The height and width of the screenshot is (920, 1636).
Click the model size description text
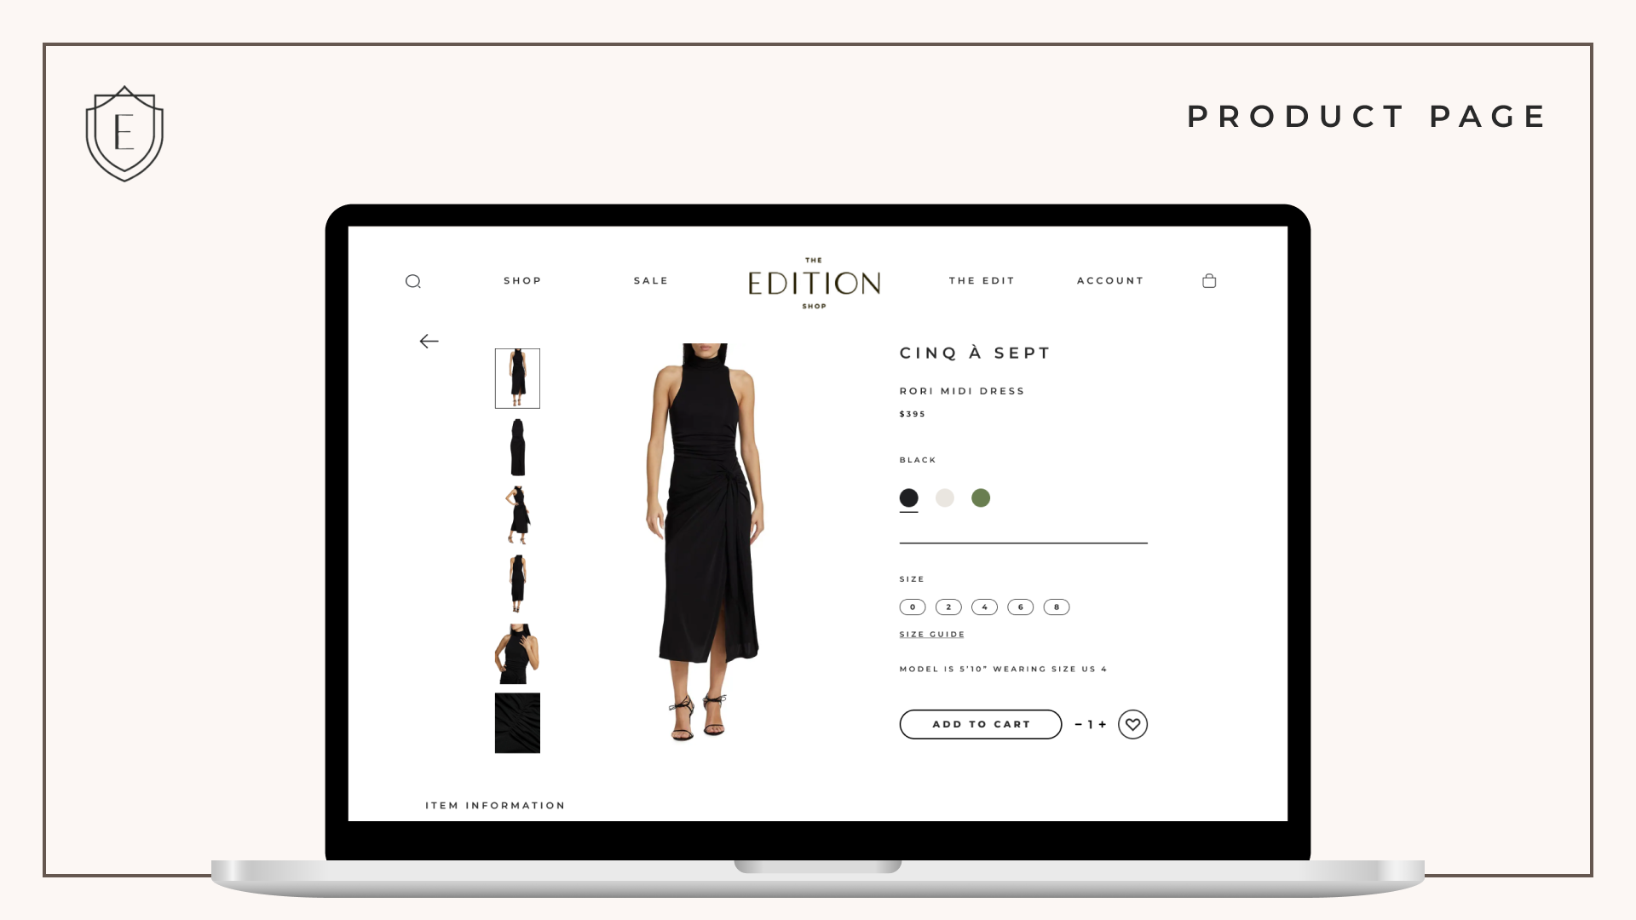point(1003,669)
